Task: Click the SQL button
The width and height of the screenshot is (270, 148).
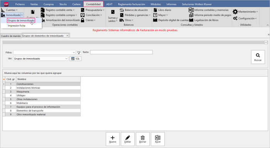Action: (x=76, y=59)
